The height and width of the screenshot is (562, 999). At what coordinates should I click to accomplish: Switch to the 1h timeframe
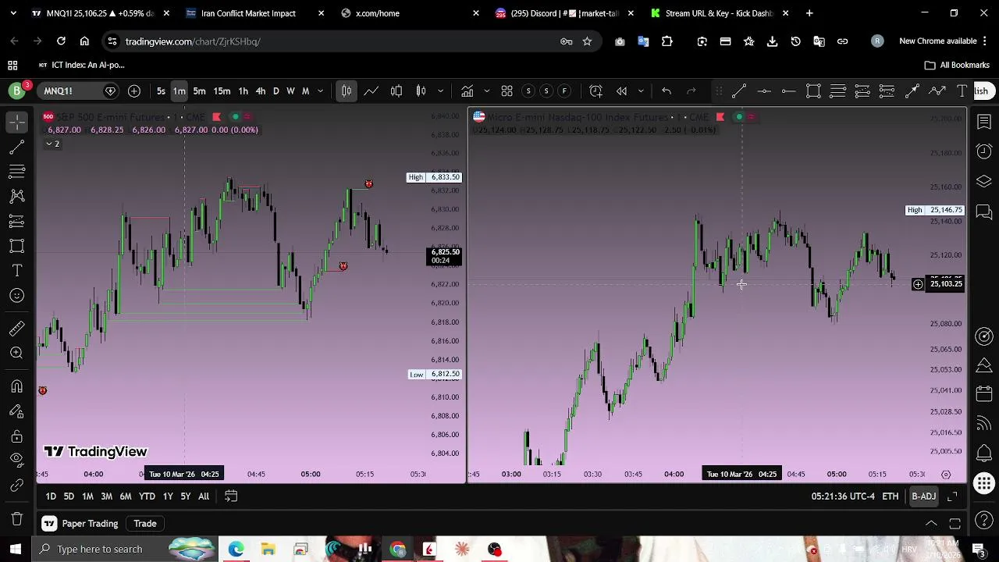point(243,91)
